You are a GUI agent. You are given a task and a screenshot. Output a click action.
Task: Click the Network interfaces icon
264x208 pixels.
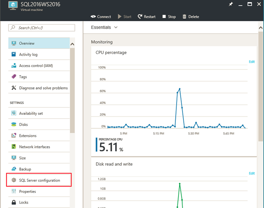pyautogui.click(x=14, y=147)
